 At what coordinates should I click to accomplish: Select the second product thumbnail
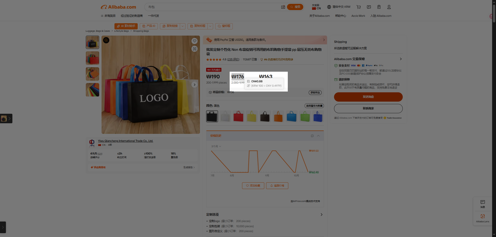pyautogui.click(x=92, y=58)
